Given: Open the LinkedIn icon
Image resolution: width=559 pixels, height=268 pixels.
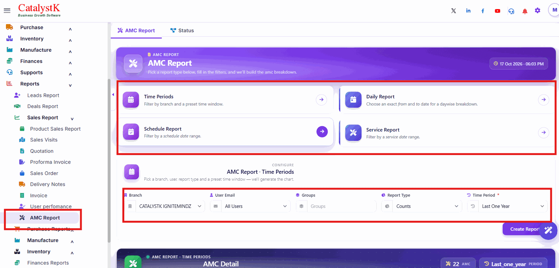Looking at the screenshot, I should 468,11.
